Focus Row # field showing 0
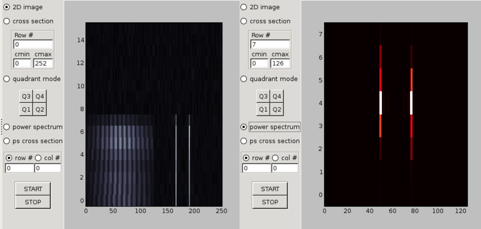481x229 pixels. point(33,44)
